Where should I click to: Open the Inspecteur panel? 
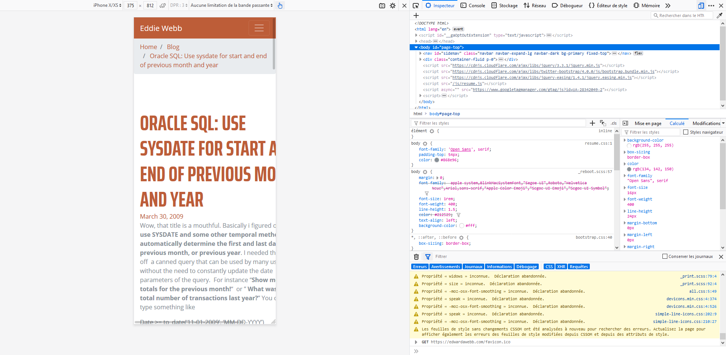(x=440, y=6)
